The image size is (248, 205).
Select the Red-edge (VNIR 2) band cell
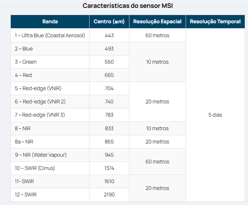pos(50,102)
